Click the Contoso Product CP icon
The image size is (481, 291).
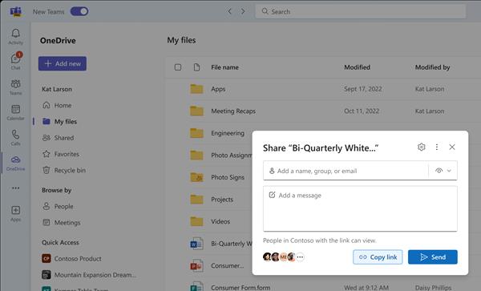(46, 258)
